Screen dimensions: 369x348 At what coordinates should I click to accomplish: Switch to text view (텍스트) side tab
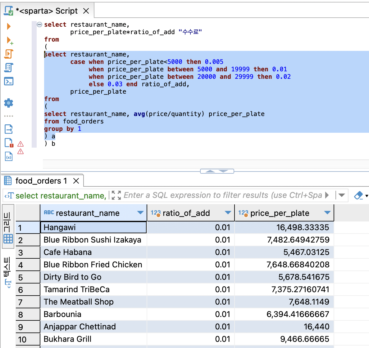(7, 273)
